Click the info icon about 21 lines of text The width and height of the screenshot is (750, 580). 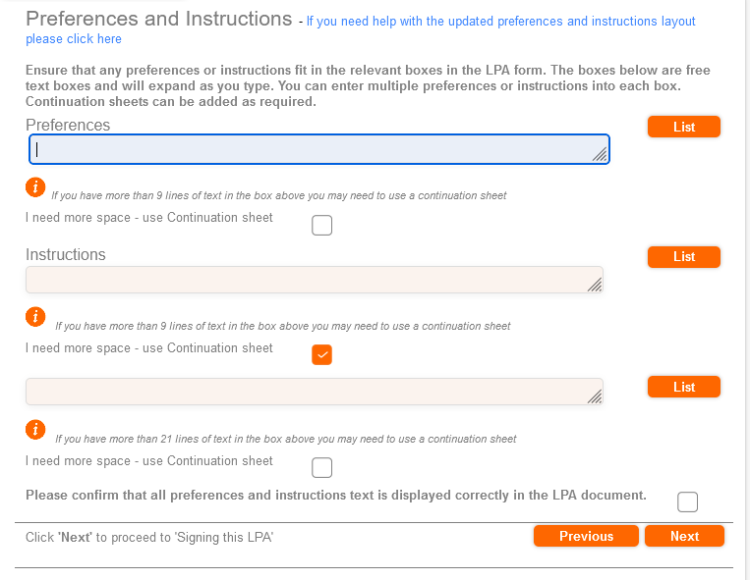coord(34,429)
